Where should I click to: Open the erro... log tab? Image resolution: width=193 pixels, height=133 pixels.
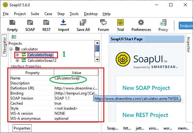(154, 128)
